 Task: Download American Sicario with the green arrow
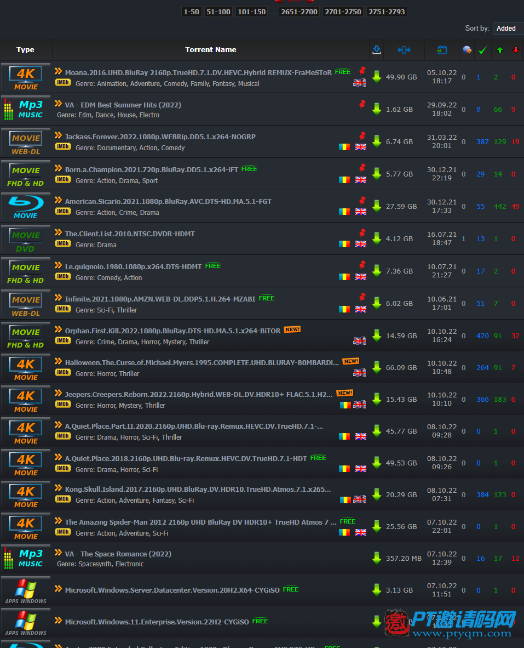[x=376, y=206]
